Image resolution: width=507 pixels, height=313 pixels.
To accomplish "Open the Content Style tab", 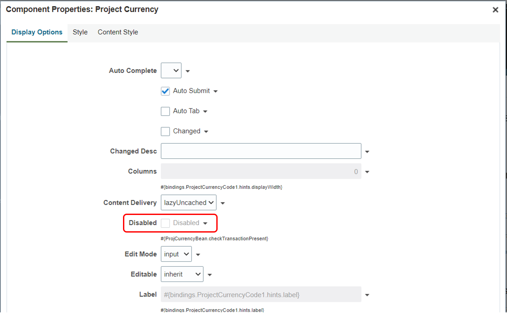I will point(118,32).
